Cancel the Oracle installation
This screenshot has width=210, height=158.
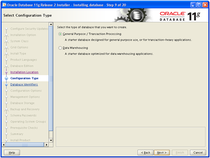(x=198, y=153)
